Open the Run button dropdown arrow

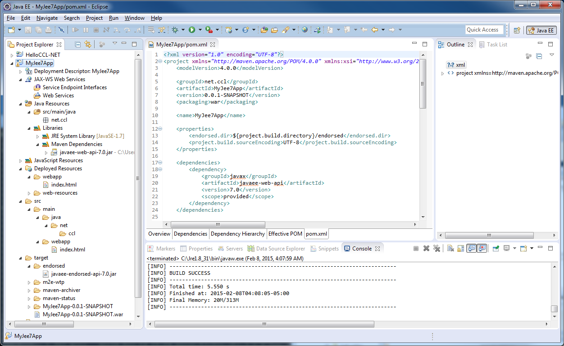point(200,30)
